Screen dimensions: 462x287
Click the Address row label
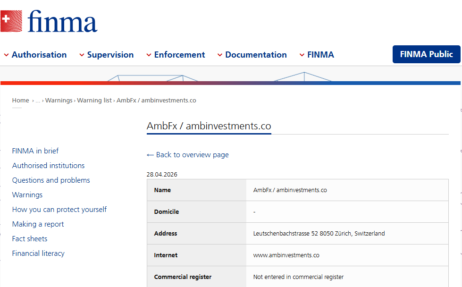(166, 233)
